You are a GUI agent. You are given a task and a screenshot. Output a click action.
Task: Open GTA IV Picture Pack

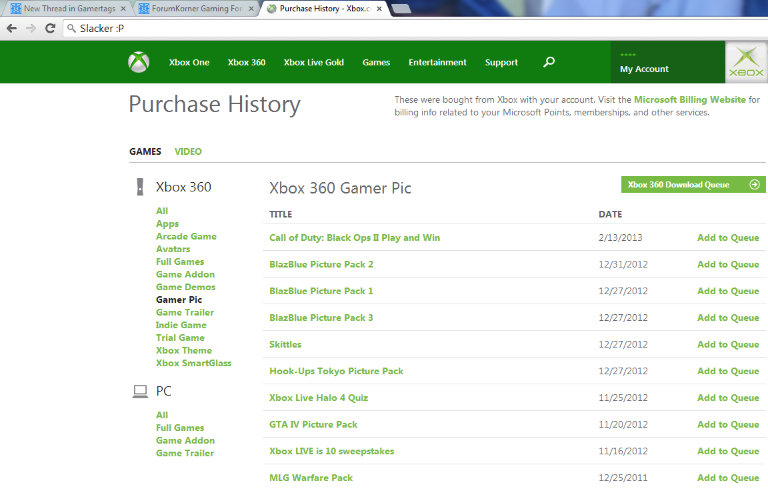click(313, 424)
